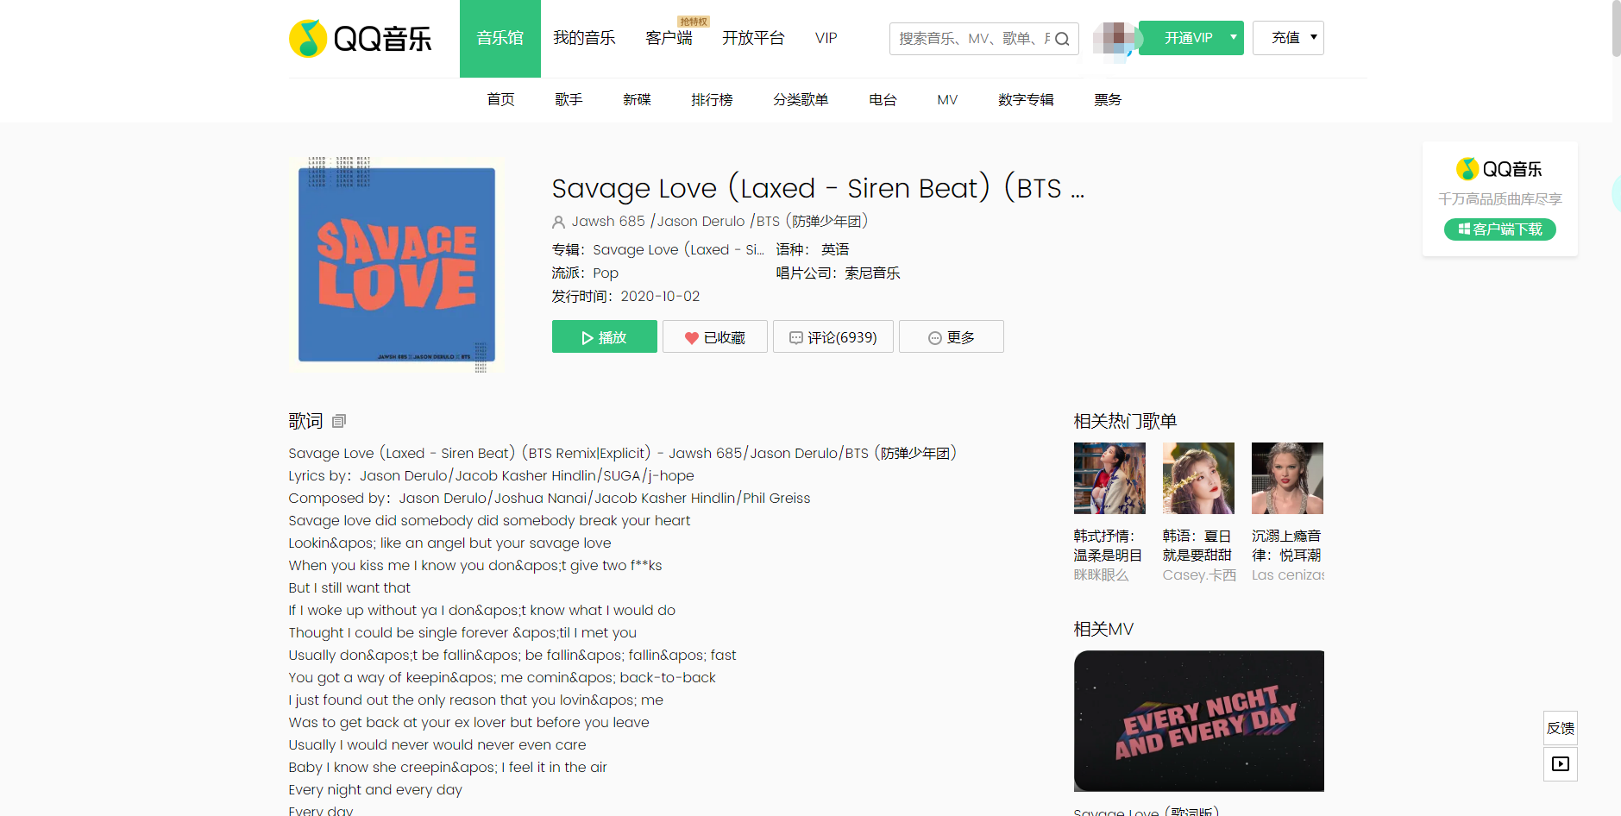The width and height of the screenshot is (1621, 816).
Task: Click the search magnifier icon
Action: click(x=1062, y=39)
